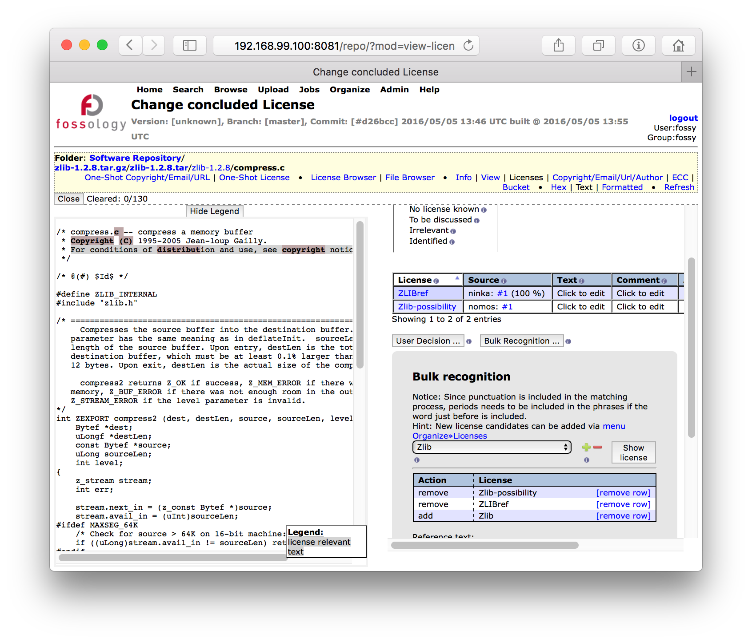
Task: Open the Software Repository folder link
Action: pyautogui.click(x=135, y=158)
